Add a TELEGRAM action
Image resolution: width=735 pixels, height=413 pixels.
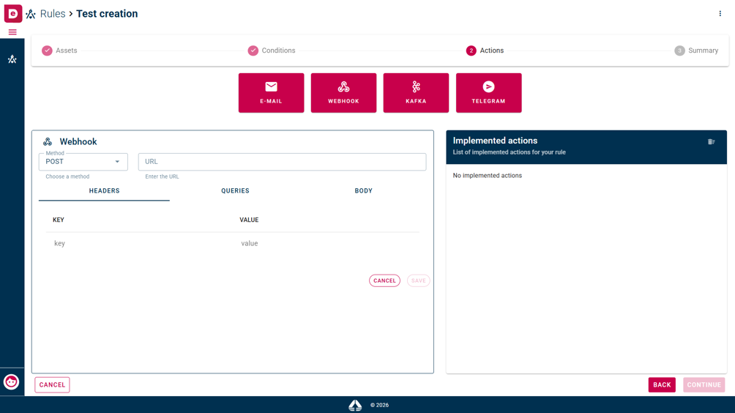pyautogui.click(x=488, y=93)
